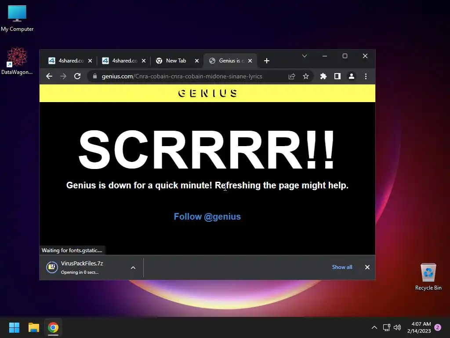This screenshot has height=338, width=450.
Task: Open the notification count badge
Action: pyautogui.click(x=438, y=327)
